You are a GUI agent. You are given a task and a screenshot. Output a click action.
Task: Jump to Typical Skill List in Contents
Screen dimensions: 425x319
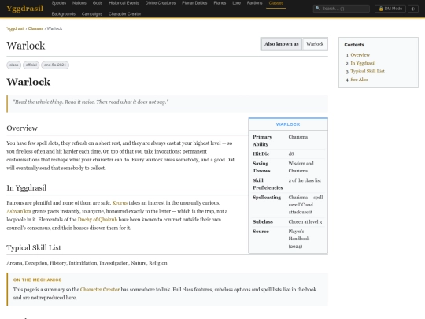368,72
